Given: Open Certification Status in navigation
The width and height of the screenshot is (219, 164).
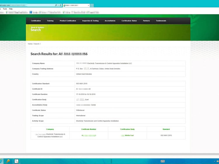Looking at the screenshot, I should (129, 21).
